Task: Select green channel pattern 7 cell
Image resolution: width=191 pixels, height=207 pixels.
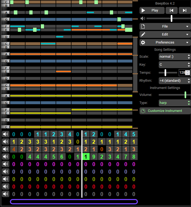Action: click(x=126, y=157)
